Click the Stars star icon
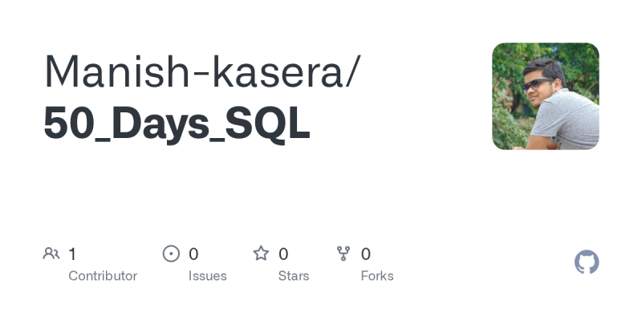The width and height of the screenshot is (642, 321). [x=261, y=254]
